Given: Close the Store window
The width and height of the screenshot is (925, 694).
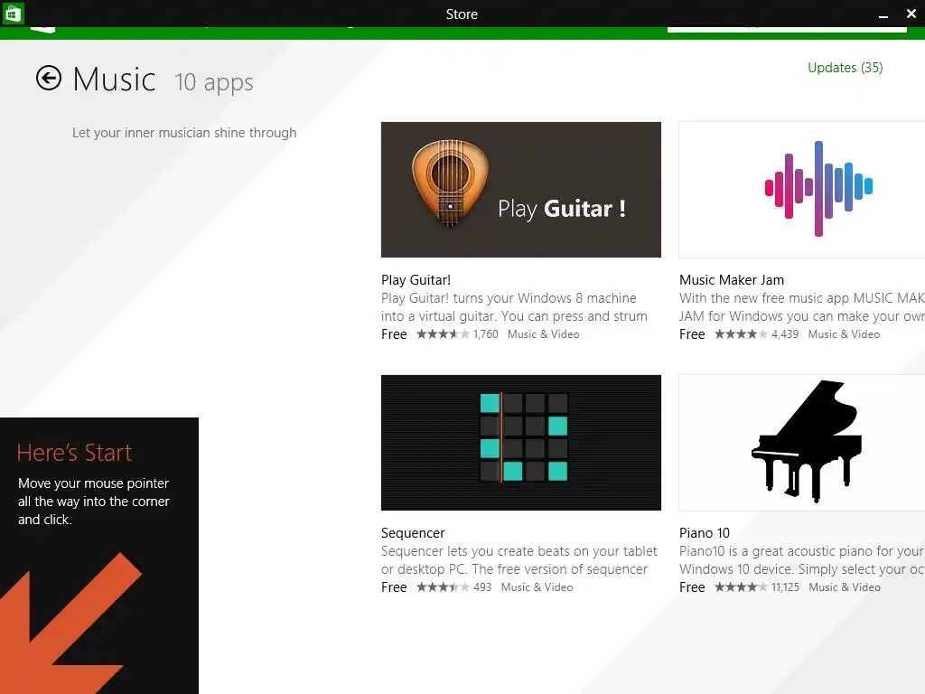Looking at the screenshot, I should click(911, 14).
